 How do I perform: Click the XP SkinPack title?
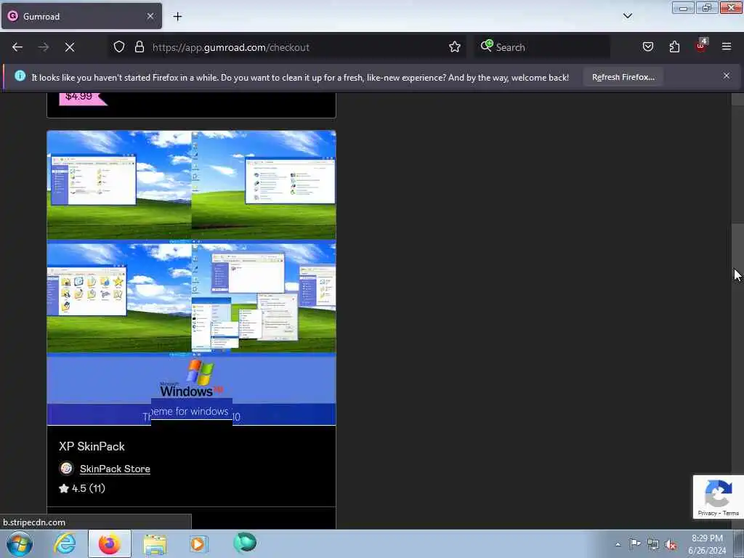pos(92,447)
